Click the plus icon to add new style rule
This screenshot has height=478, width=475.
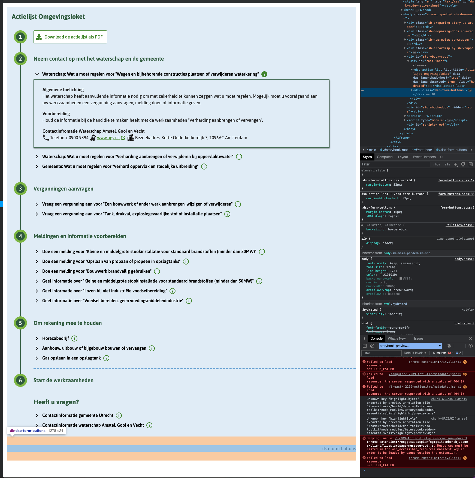[x=456, y=164]
